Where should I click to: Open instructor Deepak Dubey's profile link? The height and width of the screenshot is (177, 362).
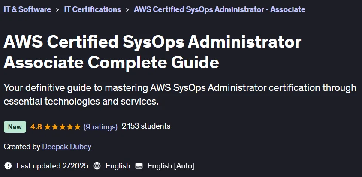(67, 147)
